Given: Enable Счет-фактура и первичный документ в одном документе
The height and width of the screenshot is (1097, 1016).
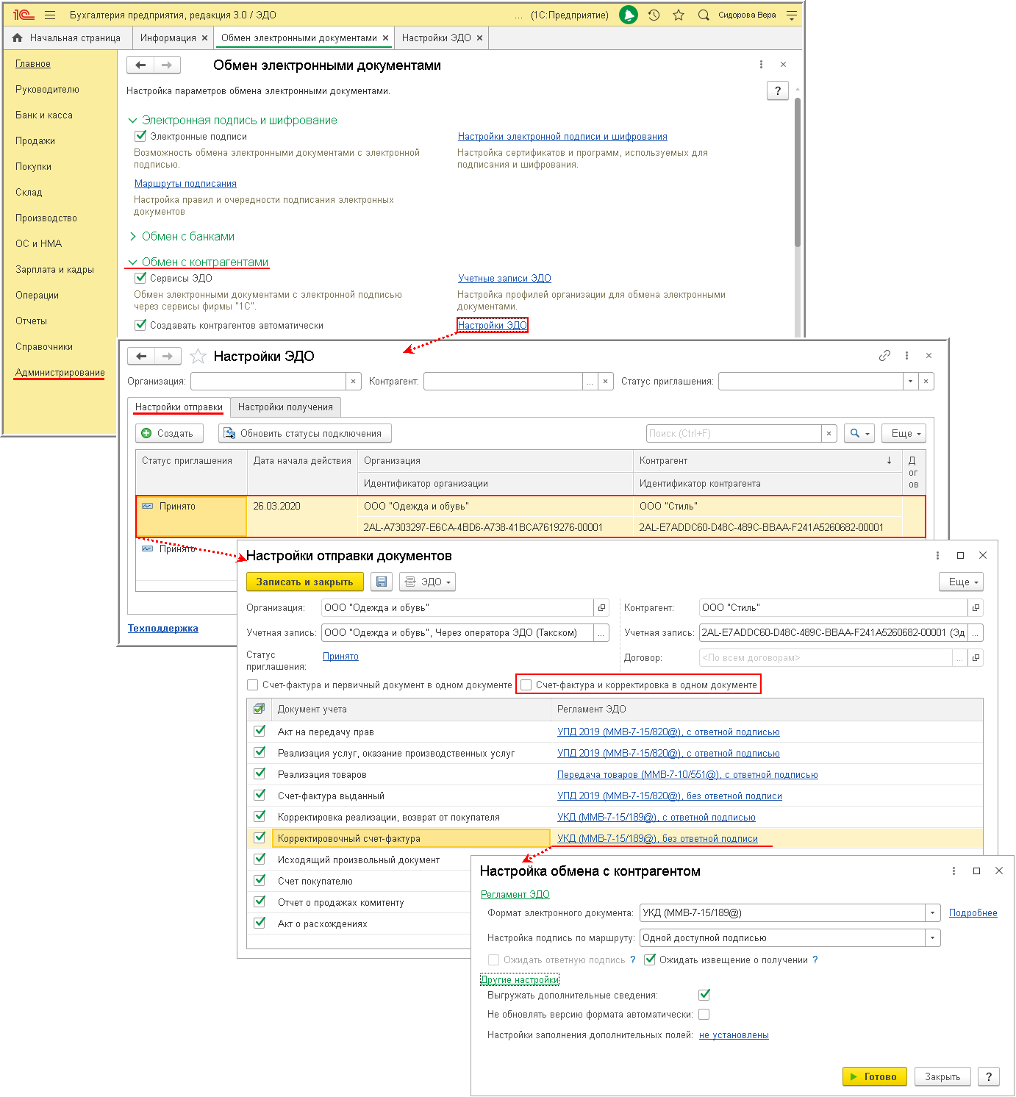Looking at the screenshot, I should click(253, 685).
